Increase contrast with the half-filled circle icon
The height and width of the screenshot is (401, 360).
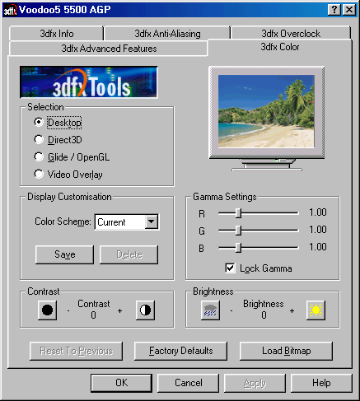(145, 310)
